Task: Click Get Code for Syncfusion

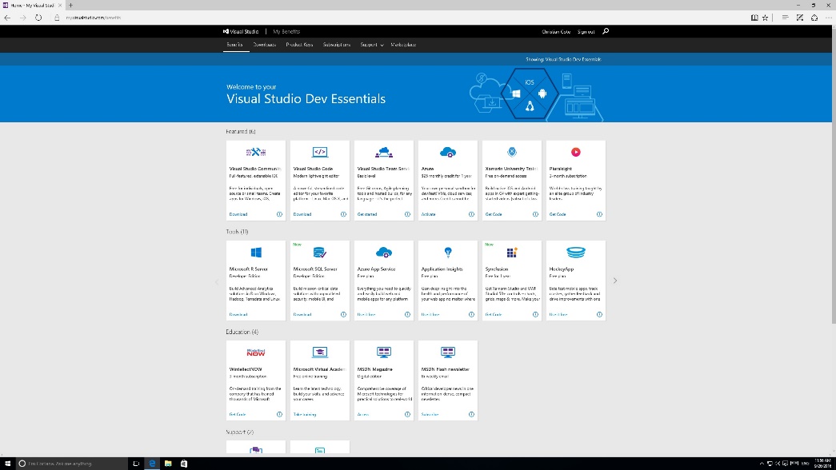Action: [494, 314]
